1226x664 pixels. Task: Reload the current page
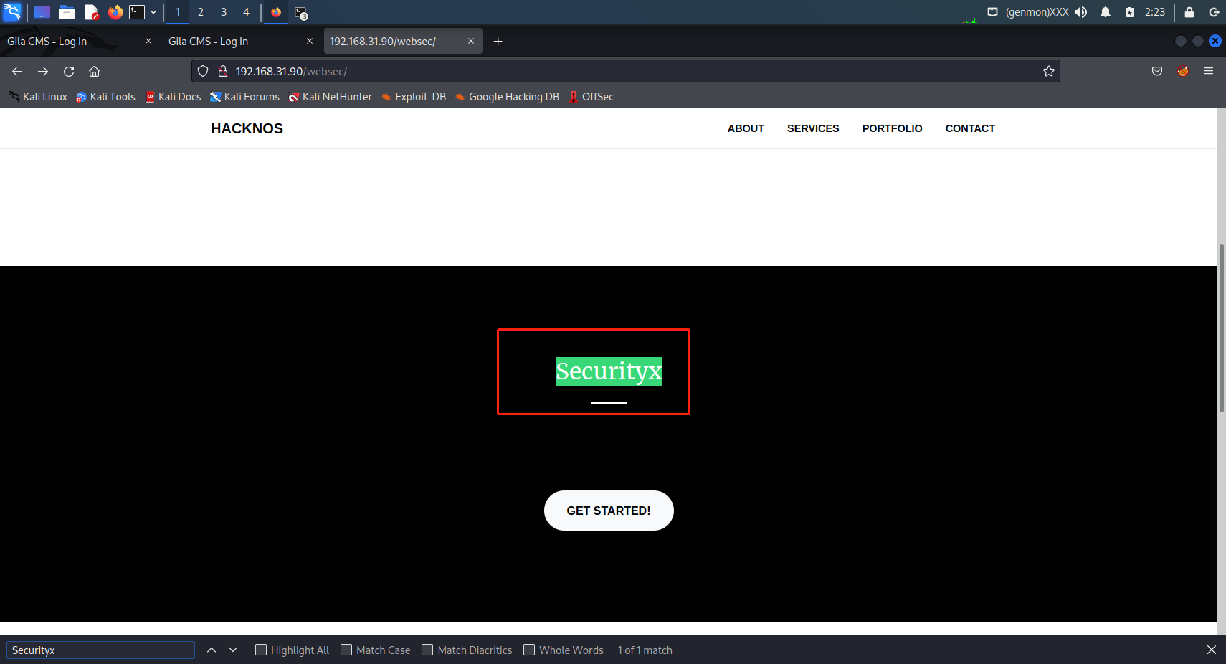pyautogui.click(x=69, y=71)
